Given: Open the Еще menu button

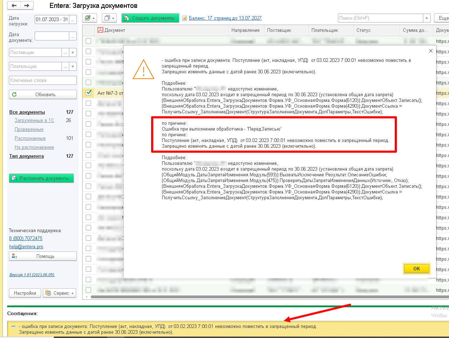Looking at the screenshot, I should pyautogui.click(x=442, y=18).
